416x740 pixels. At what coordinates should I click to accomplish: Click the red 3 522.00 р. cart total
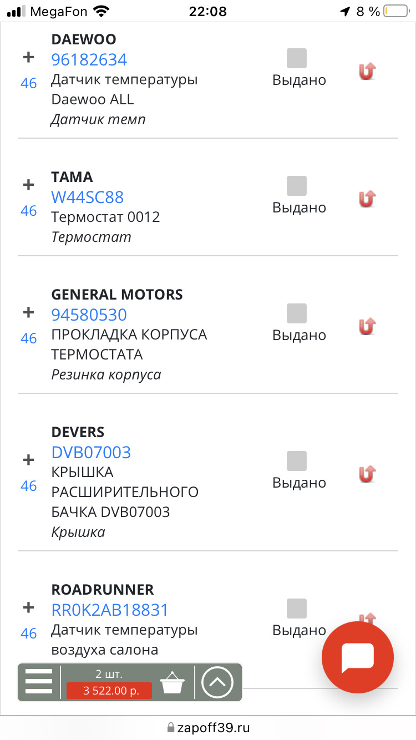click(109, 691)
